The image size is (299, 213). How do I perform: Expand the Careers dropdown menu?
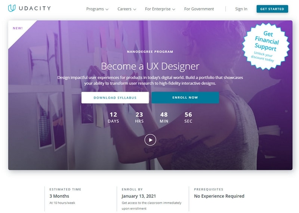(127, 9)
